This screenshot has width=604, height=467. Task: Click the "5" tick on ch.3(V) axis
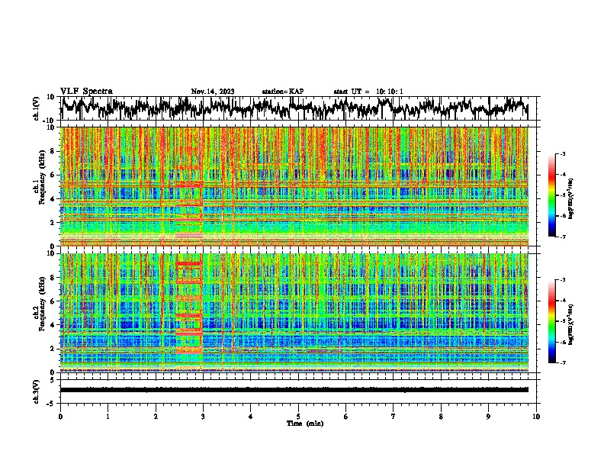click(53, 380)
